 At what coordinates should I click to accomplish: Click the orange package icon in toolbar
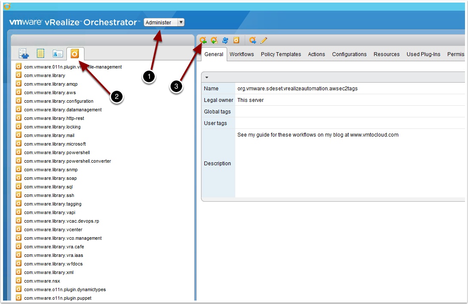[x=236, y=40]
